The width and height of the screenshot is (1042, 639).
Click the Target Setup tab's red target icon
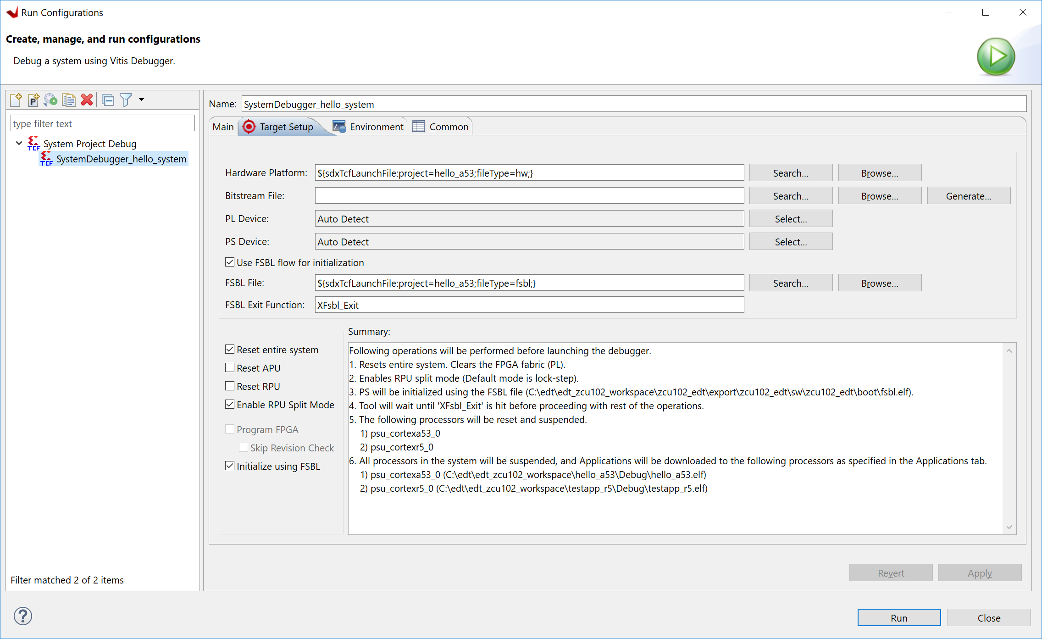249,127
